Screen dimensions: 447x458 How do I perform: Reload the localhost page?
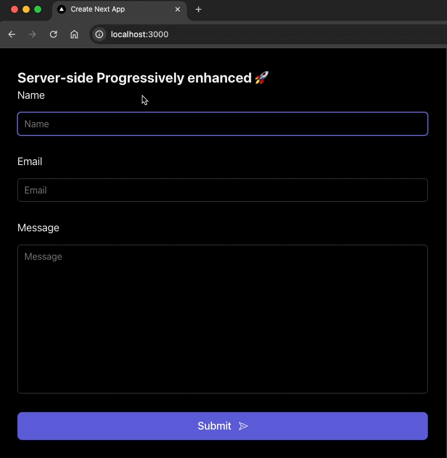tap(53, 34)
